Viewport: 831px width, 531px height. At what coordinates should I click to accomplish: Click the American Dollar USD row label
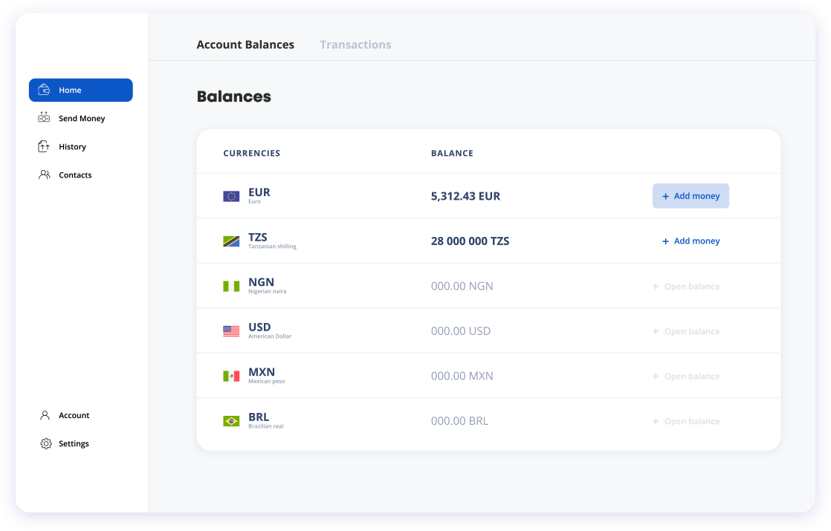click(x=259, y=328)
